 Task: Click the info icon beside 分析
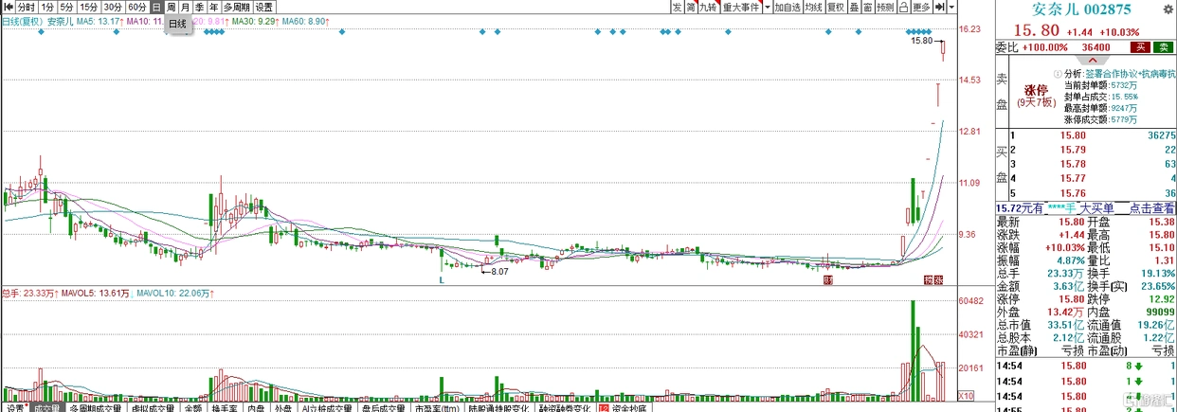1056,73
